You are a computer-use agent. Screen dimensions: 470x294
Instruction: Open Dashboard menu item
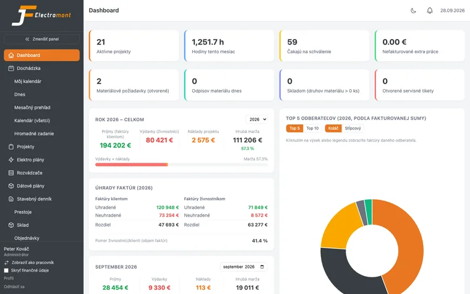pos(41,55)
